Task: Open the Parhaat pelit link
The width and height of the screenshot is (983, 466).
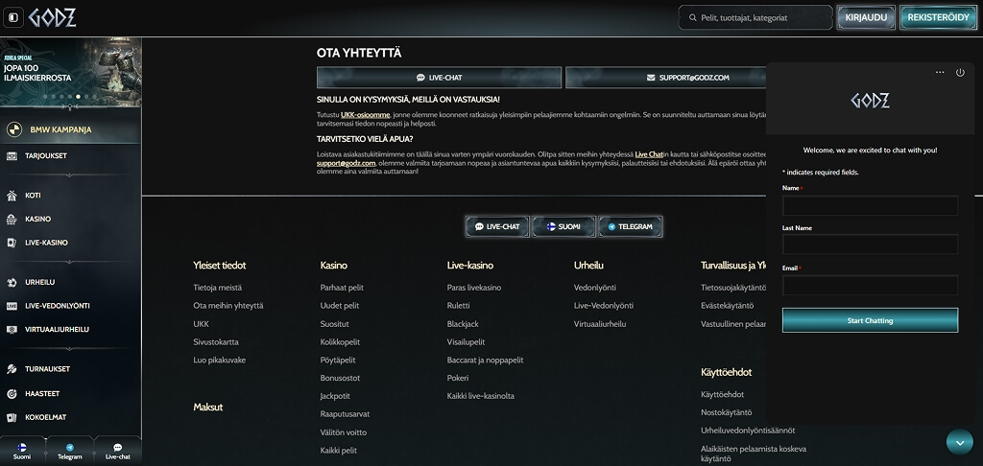Action: click(342, 288)
